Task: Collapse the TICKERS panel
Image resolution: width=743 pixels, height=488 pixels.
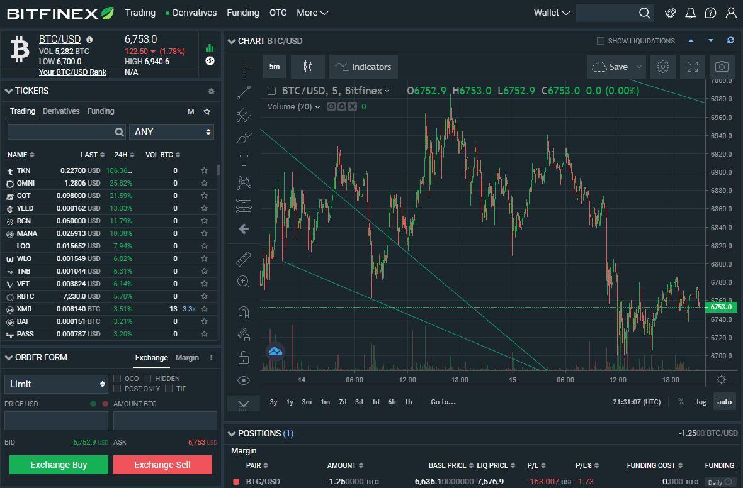Action: [x=9, y=91]
